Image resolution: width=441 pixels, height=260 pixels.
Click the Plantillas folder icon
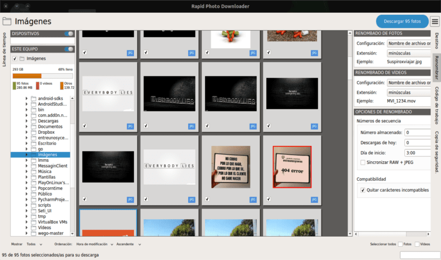[33, 177]
